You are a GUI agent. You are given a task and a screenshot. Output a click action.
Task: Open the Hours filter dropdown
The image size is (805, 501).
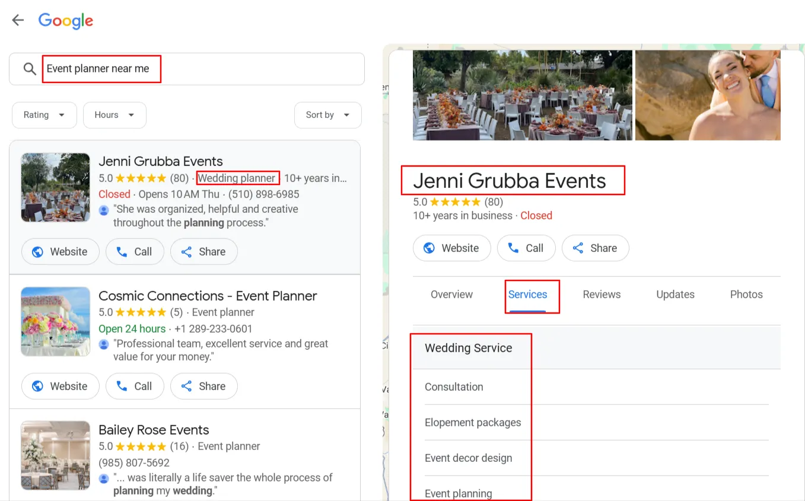tap(114, 115)
